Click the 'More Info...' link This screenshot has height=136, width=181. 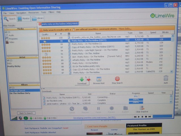point(125,29)
